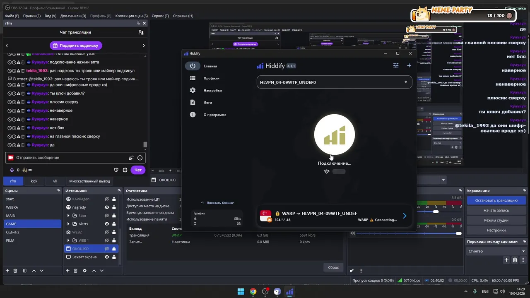Unlock the Захват экрана source lock
Screen dimensions: 530x298
tap(114, 257)
